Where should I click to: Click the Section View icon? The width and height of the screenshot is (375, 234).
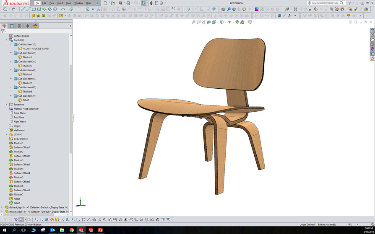tap(209, 22)
